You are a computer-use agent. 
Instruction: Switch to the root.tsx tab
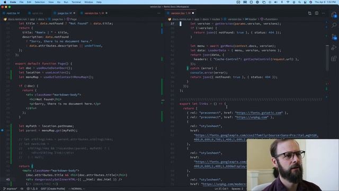click(12, 13)
